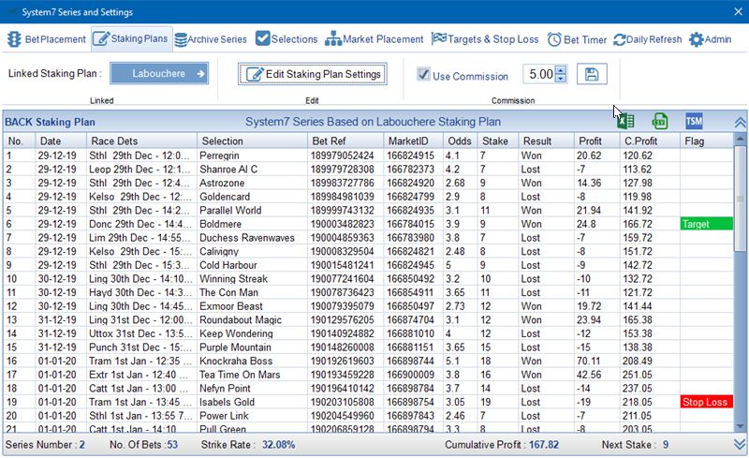Select the Exmoor Beast cell

click(x=252, y=306)
